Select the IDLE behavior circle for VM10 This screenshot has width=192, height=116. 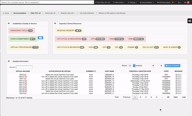click(176, 75)
